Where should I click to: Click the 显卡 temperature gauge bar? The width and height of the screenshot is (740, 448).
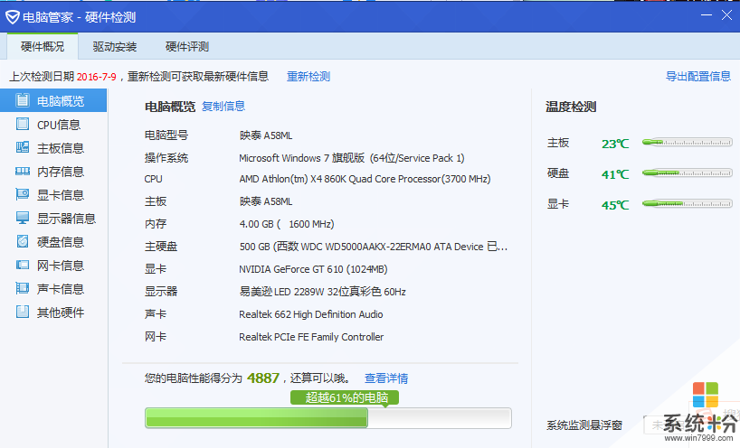coord(688,203)
